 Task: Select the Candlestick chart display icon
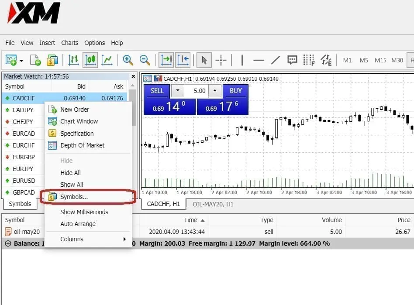pos(90,60)
